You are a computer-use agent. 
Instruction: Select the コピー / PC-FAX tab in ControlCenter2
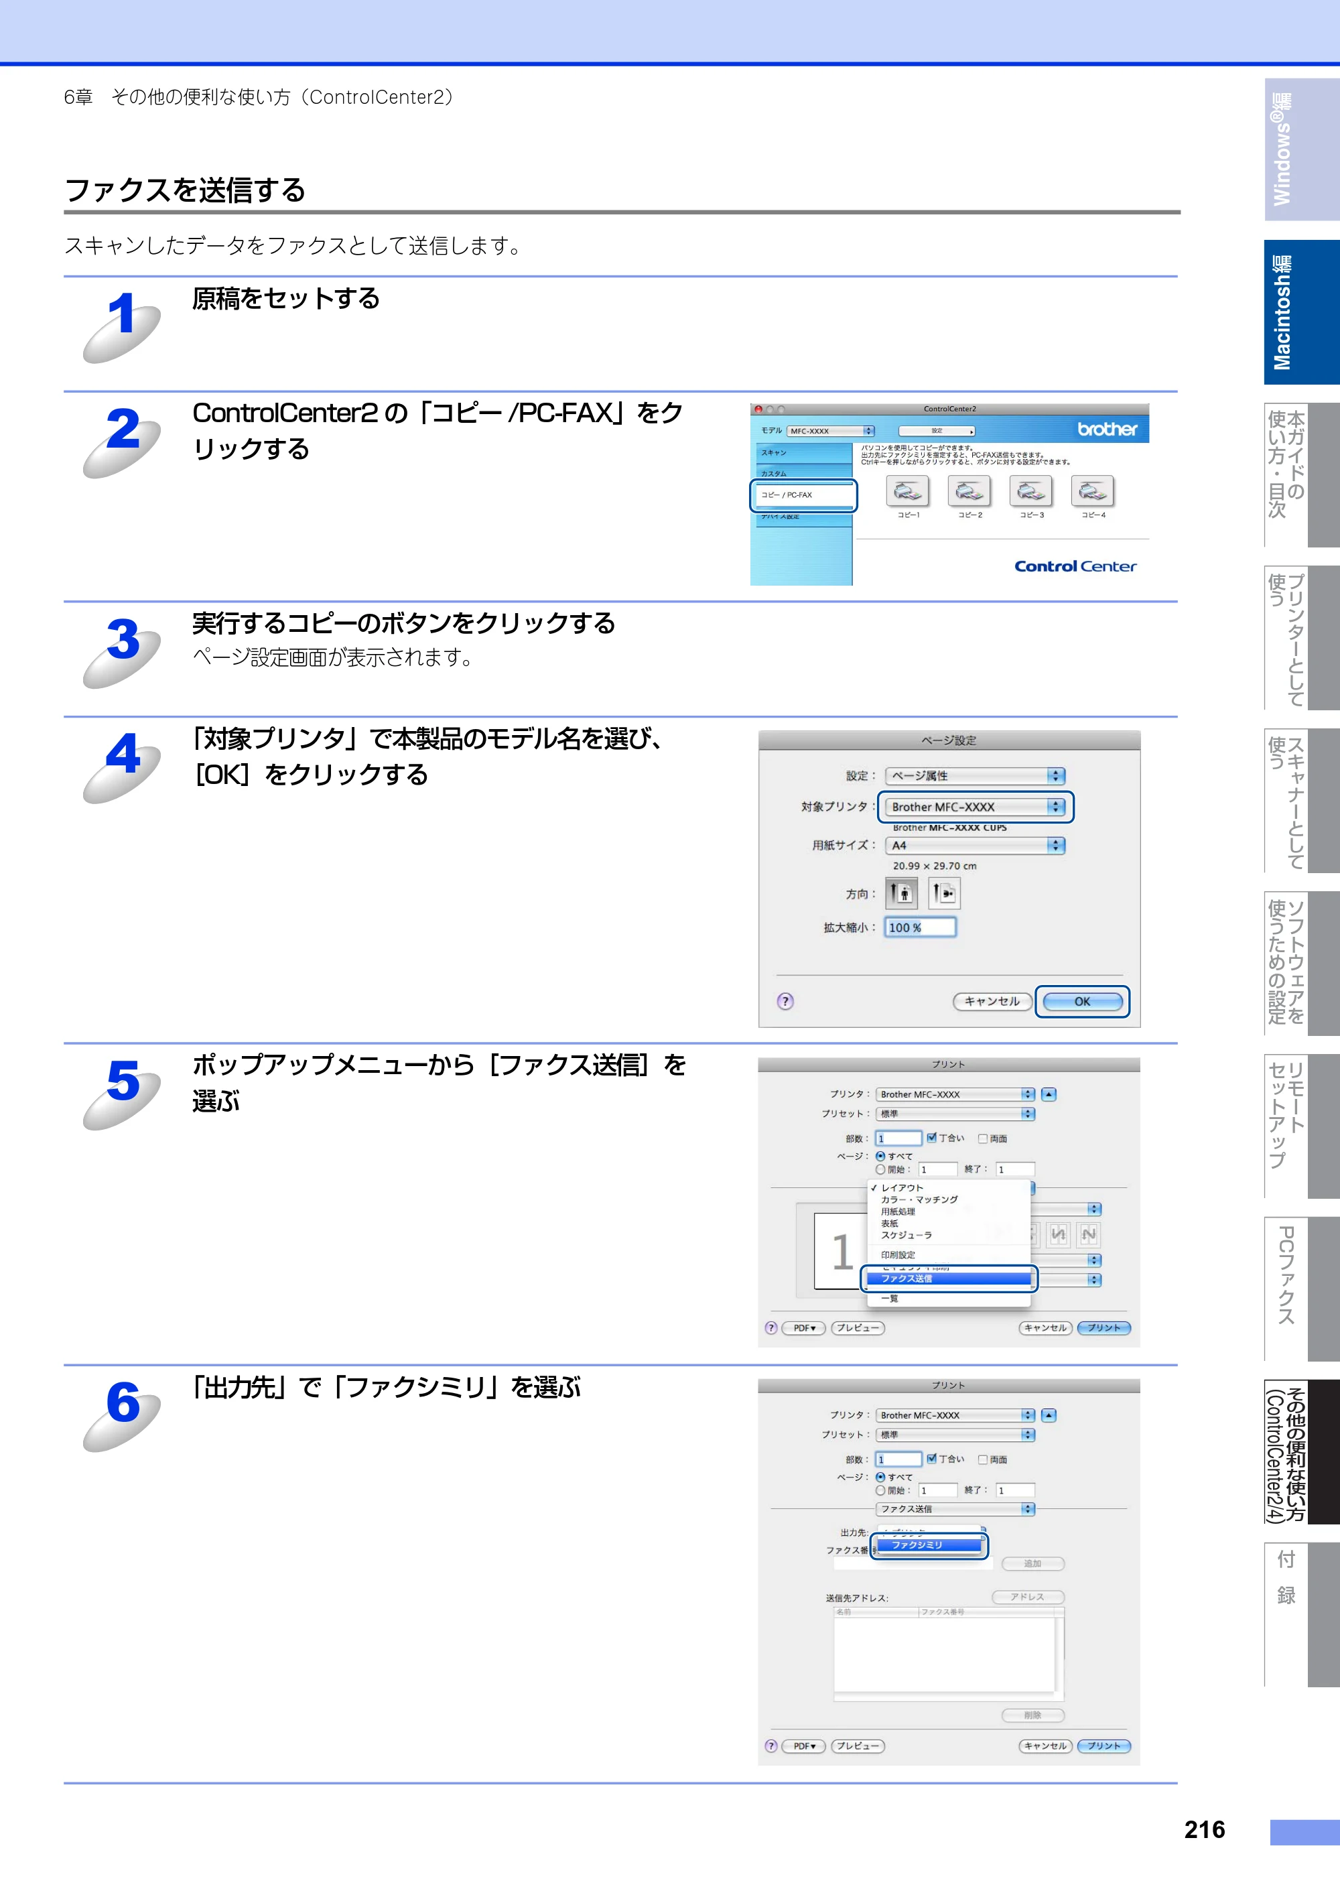pyautogui.click(x=803, y=495)
